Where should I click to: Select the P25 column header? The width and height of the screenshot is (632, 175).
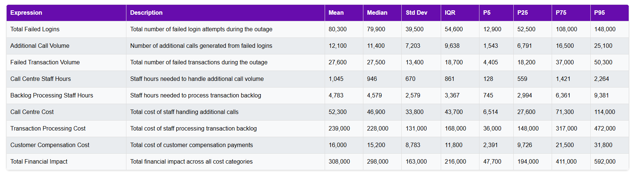pyautogui.click(x=523, y=13)
